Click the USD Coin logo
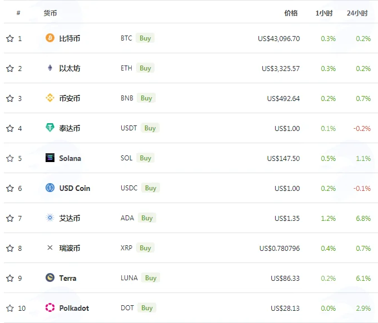This screenshot has width=378, height=323. coord(50,188)
